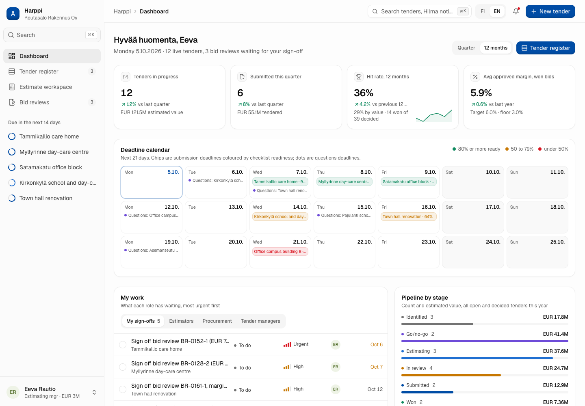Click the Tenders in progress gauge icon
This screenshot has height=406, width=585.
(x=126, y=77)
